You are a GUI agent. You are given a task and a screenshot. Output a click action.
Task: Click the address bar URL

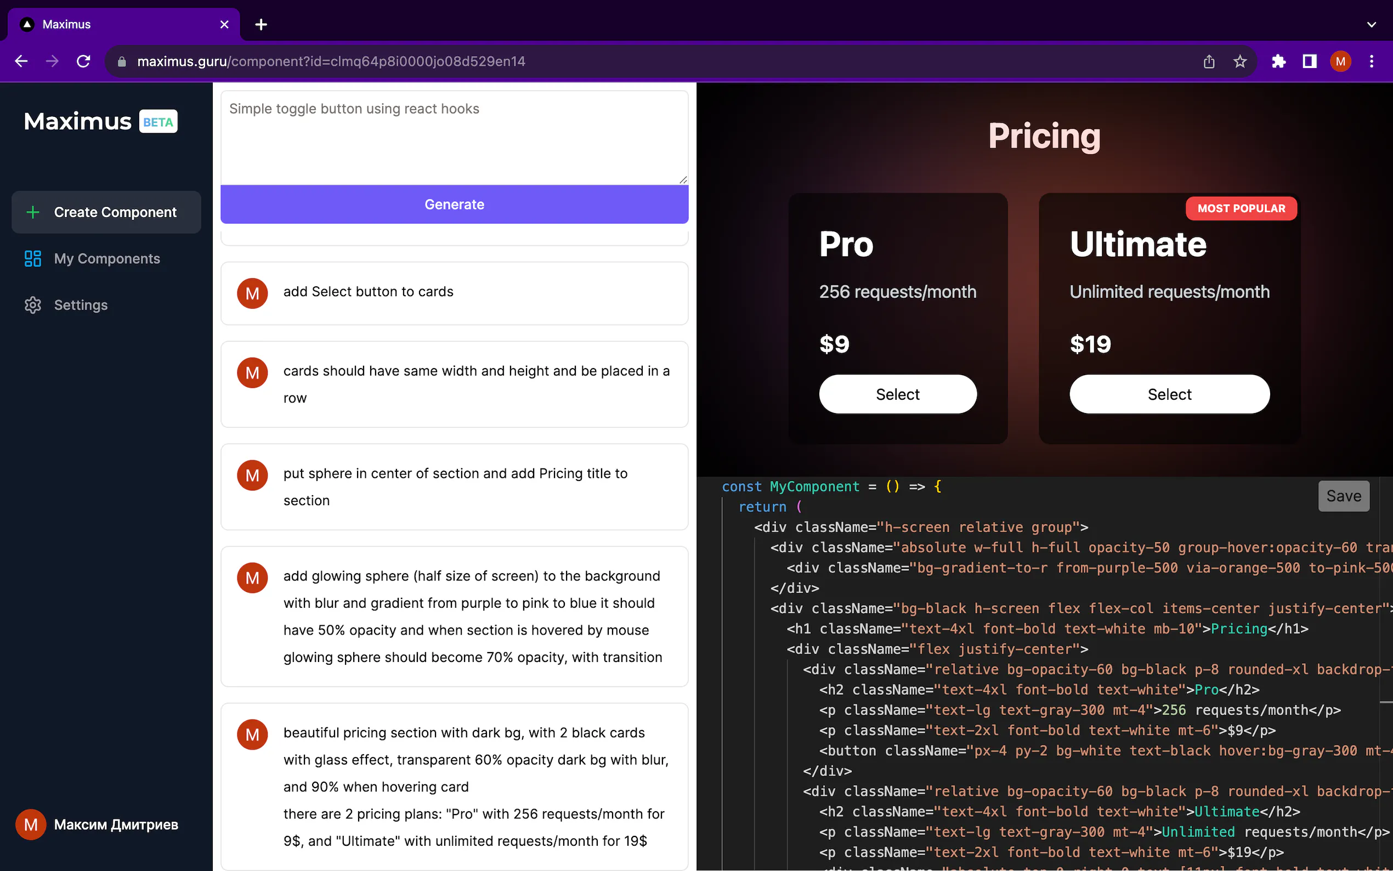[x=331, y=61]
